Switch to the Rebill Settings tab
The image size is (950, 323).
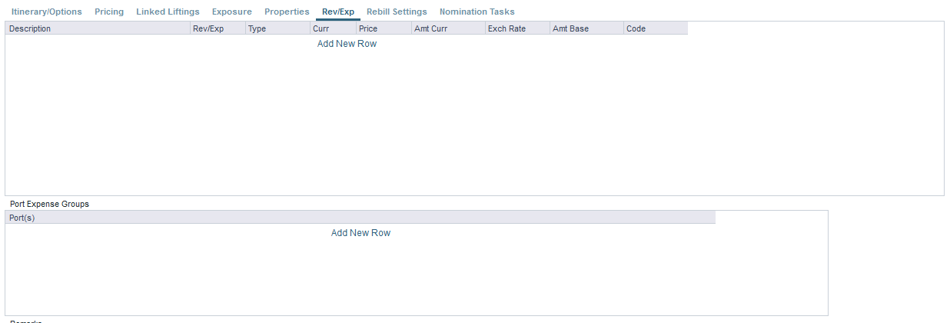[397, 12]
